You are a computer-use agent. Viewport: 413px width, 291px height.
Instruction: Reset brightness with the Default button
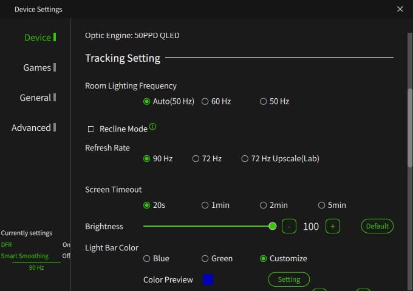click(x=377, y=226)
